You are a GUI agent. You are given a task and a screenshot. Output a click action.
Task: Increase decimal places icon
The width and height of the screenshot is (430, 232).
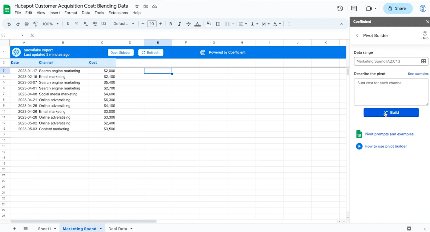[x=94, y=24]
